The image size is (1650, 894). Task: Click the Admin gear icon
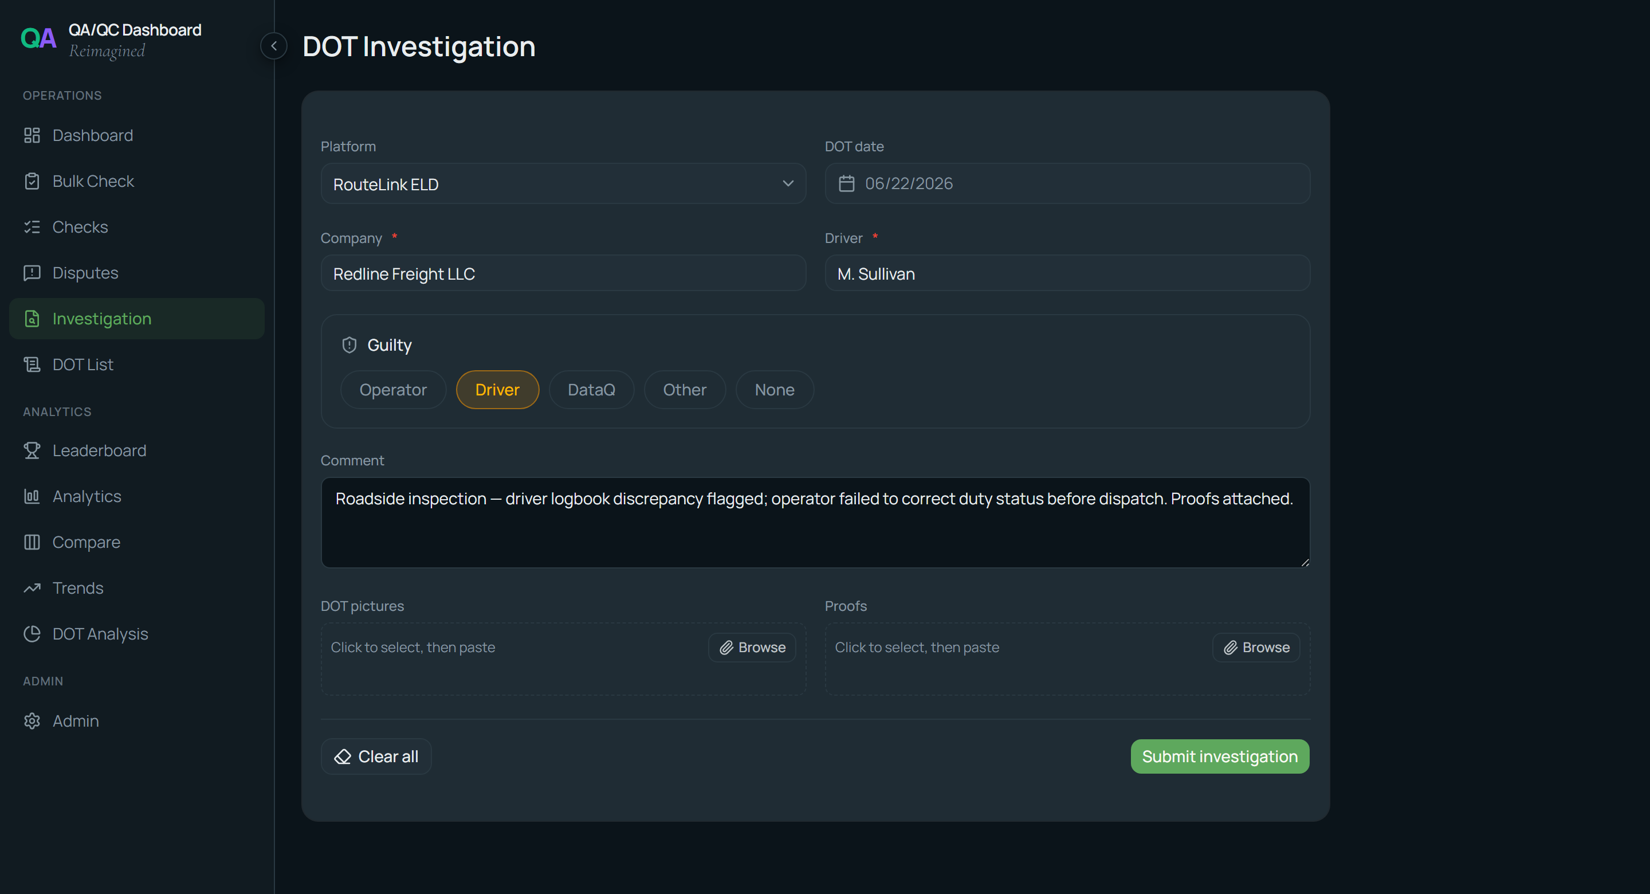pos(32,721)
